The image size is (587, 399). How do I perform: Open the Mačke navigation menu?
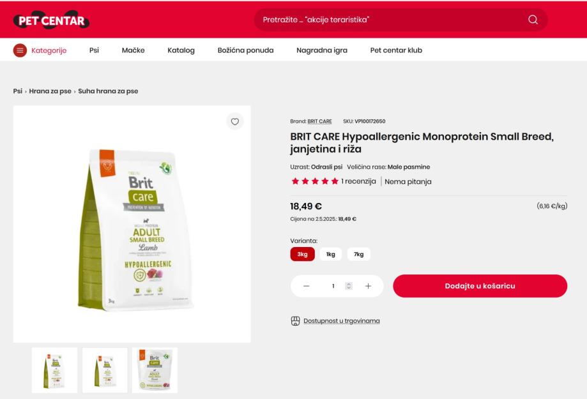pos(133,50)
